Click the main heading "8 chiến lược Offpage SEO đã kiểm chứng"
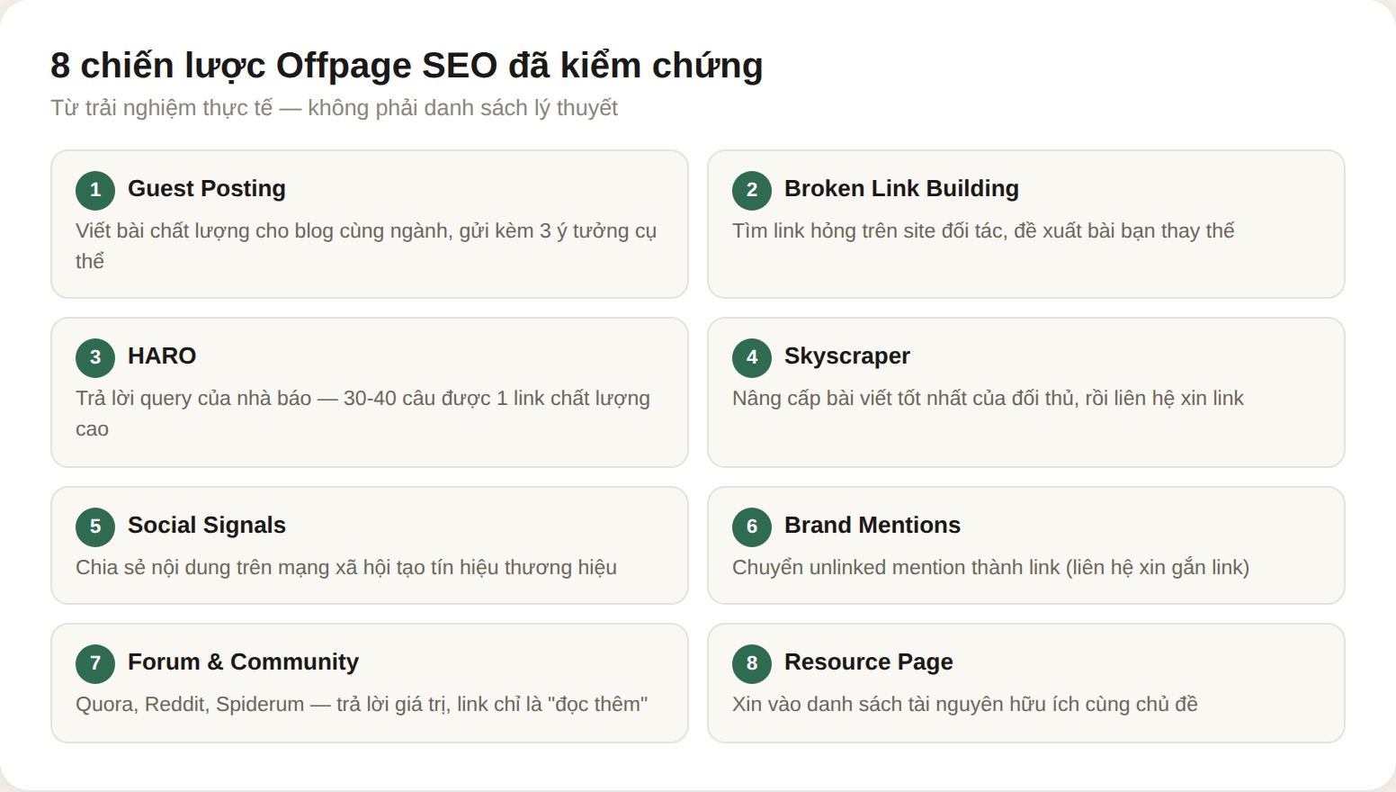 (407, 66)
